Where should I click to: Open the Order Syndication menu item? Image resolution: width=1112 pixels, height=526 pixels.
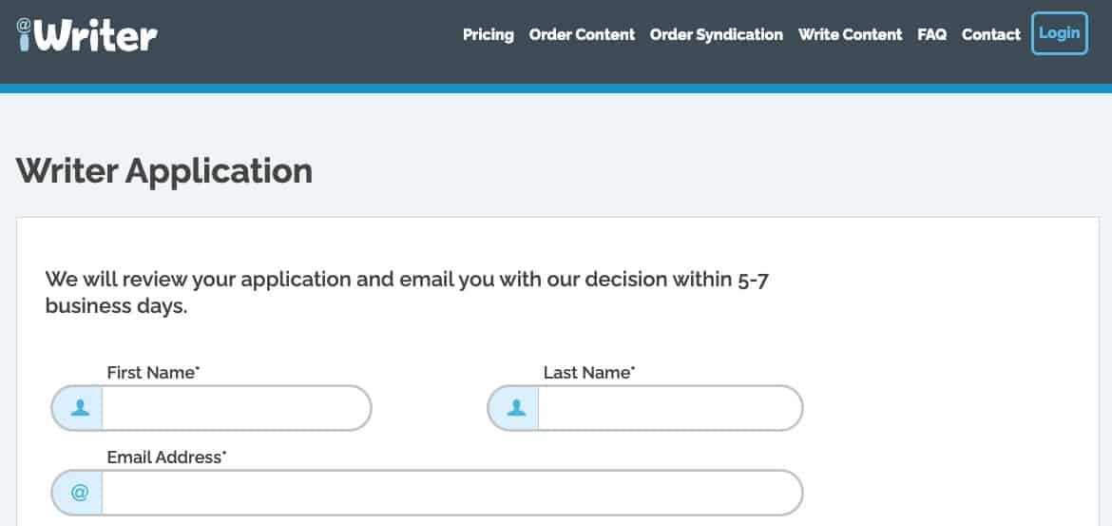716,34
